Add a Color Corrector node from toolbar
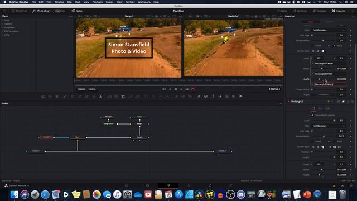357x201 pixels. pyautogui.click(x=73, y=97)
